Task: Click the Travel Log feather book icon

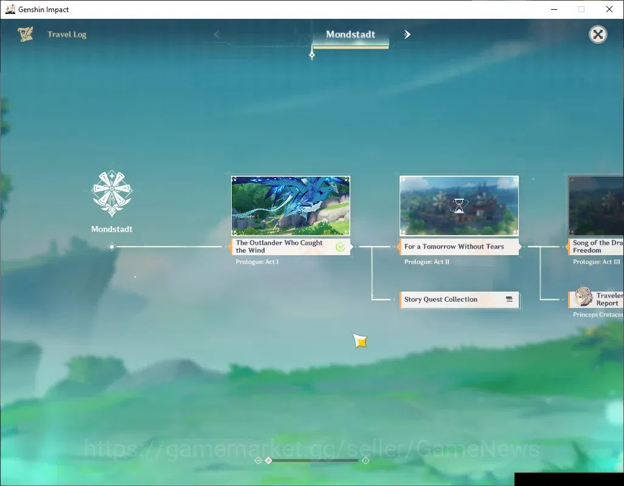Action: coord(26,34)
